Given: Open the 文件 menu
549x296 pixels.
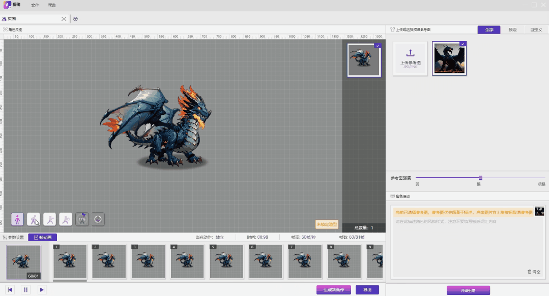Looking at the screenshot, I should pos(35,5).
